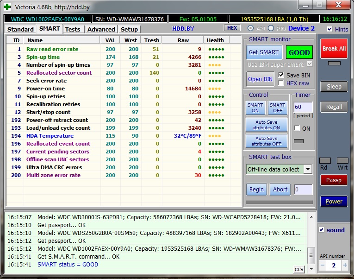Enable the HEX raw checkbox

click(281, 83)
